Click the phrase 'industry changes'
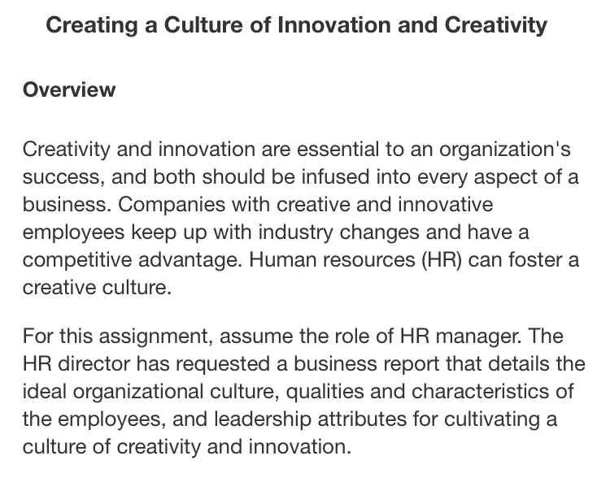Viewport: 610px width, 482px height. pos(333,233)
